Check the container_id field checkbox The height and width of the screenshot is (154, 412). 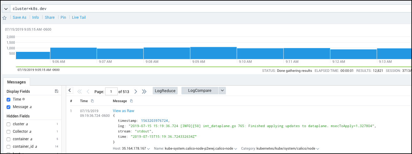[x=9, y=147]
